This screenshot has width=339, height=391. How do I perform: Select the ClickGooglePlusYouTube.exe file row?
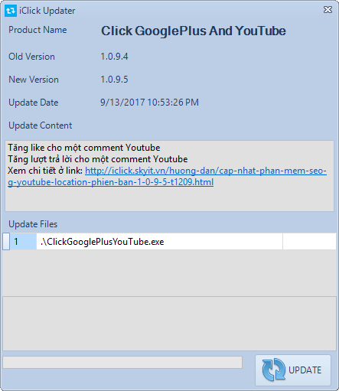(159, 241)
